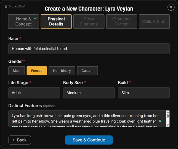Image resolution: width=178 pixels, height=149 pixels.
Task: Choose Male gender option
Action: (17, 71)
